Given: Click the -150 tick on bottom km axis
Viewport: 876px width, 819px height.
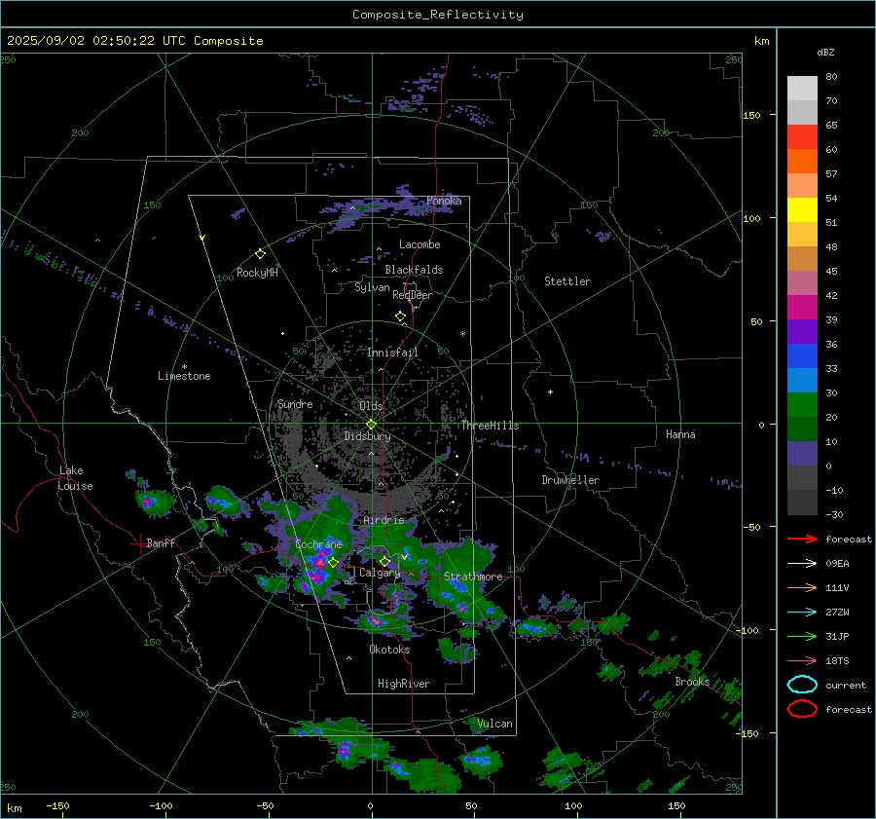Looking at the screenshot, I should [57, 805].
